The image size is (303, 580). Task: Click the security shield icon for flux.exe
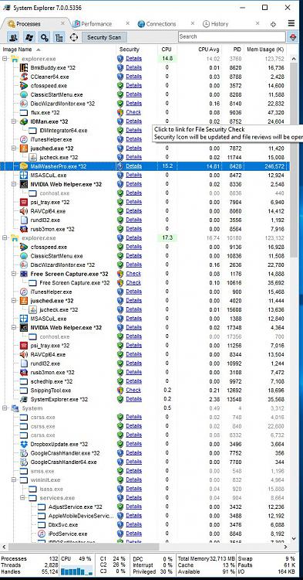[120, 112]
